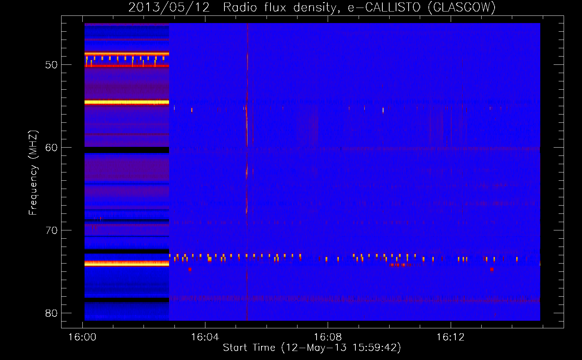Click the 50 MHz frequency tick label

(x=51, y=65)
